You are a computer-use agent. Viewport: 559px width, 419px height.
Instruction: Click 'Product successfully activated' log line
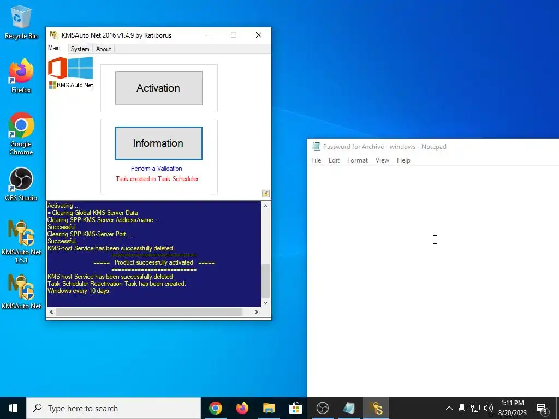153,262
